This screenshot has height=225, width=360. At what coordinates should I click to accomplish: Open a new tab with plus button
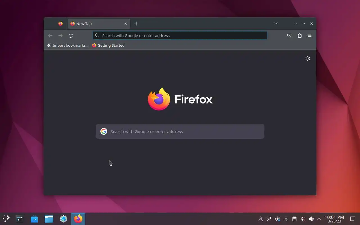point(136,24)
